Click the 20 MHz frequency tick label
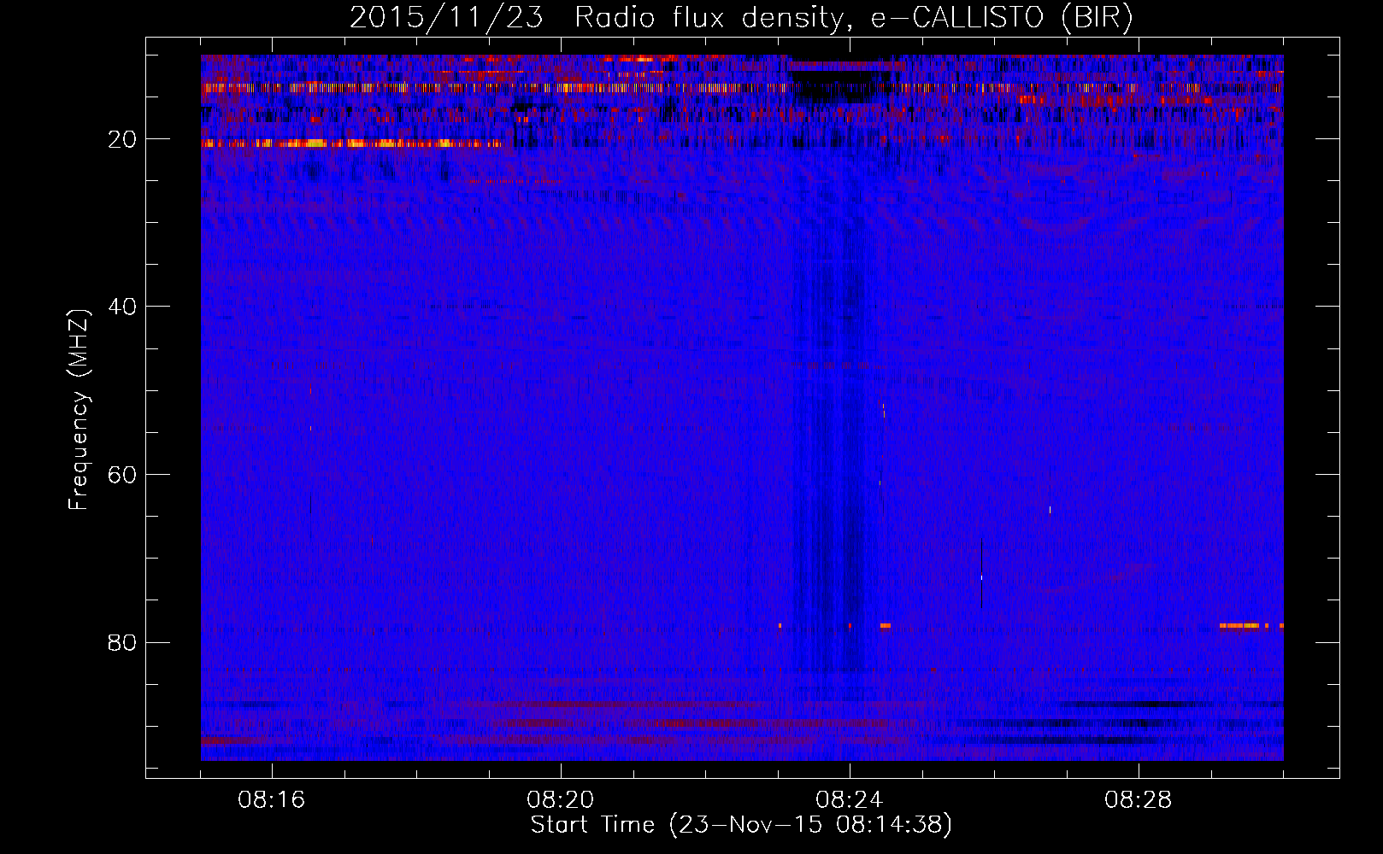1383x854 pixels. coord(123,139)
